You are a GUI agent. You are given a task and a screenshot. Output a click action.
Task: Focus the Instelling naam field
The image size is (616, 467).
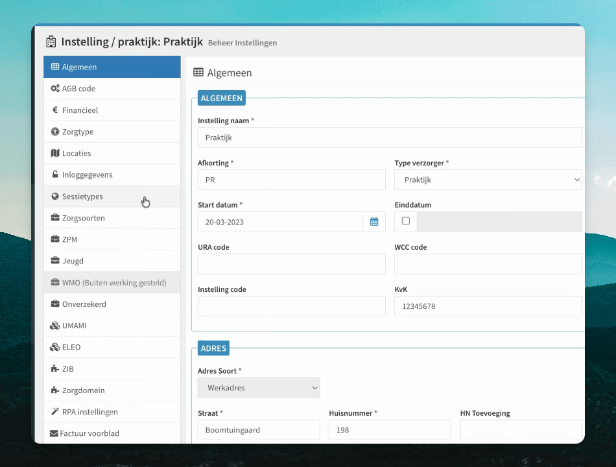[x=390, y=138]
